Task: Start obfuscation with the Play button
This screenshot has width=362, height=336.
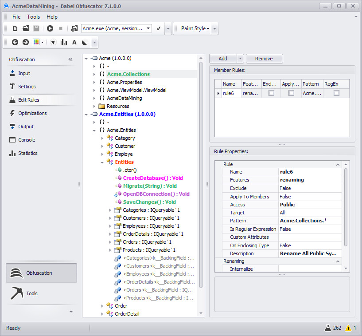Action: click(50, 28)
